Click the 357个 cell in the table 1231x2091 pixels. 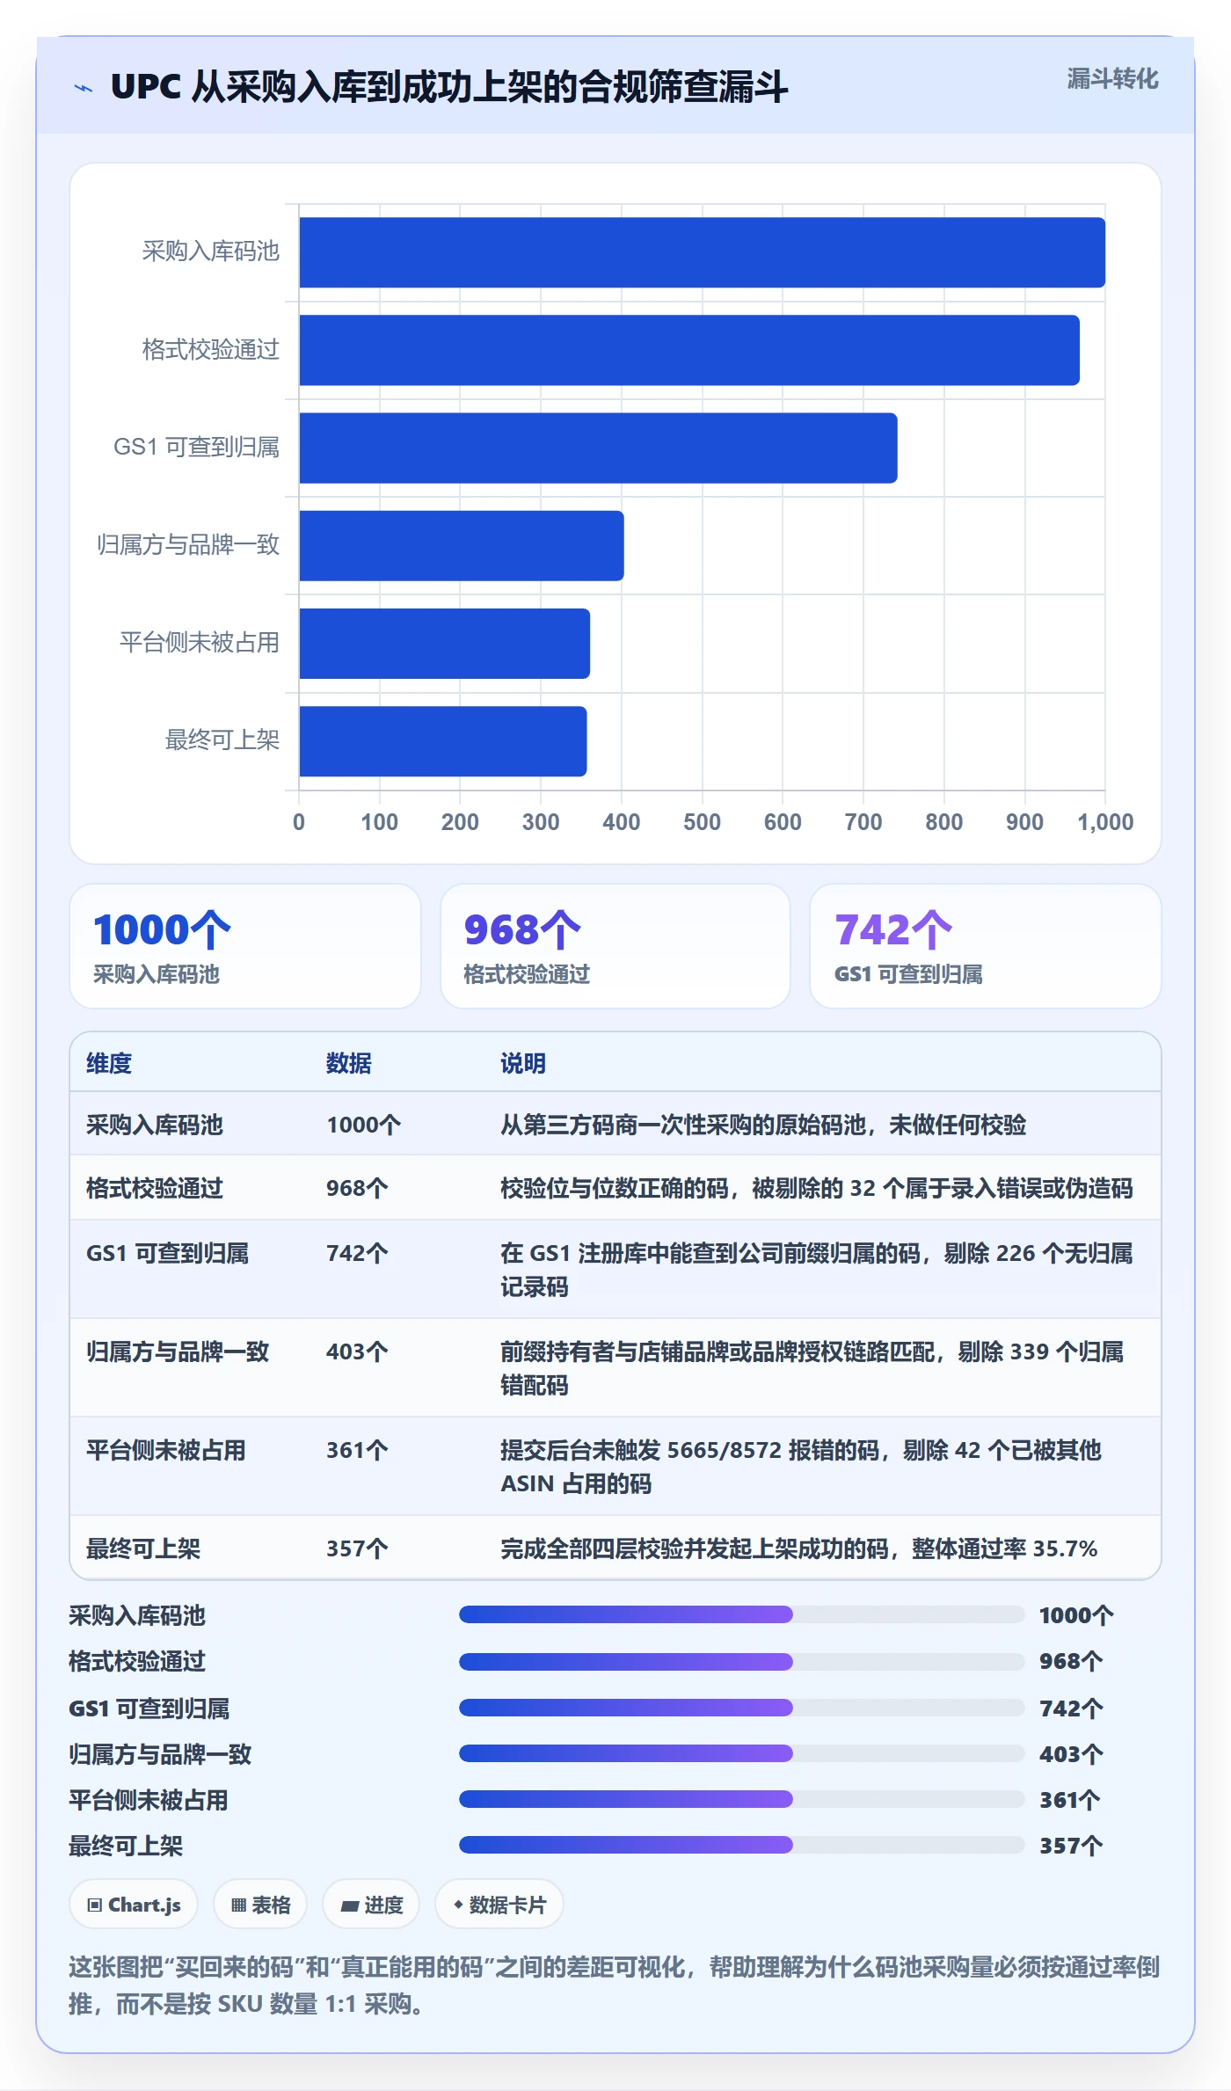point(357,1548)
